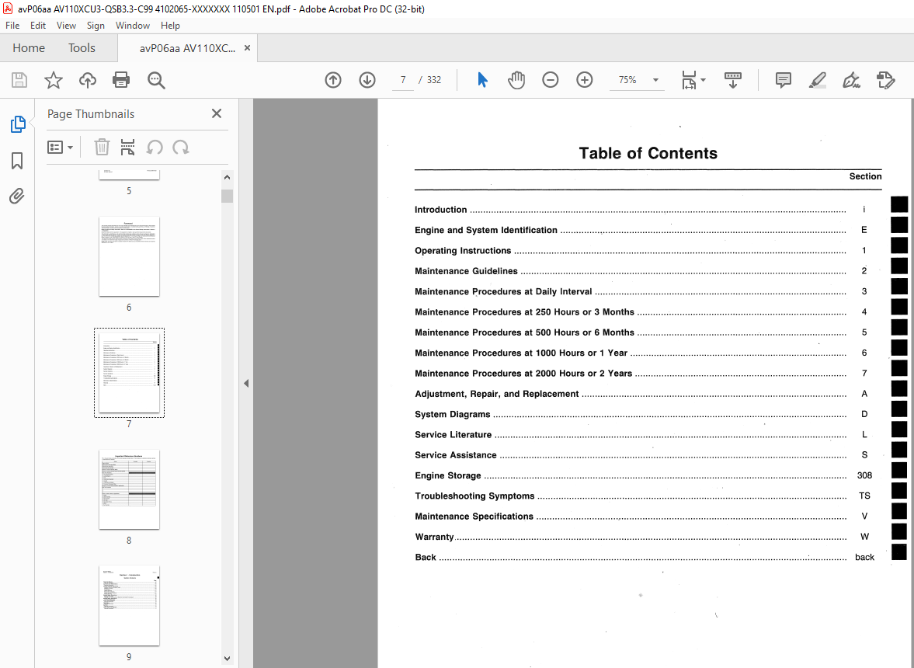Select page 8 thumbnail
Screen dimensions: 914x668
pos(130,489)
